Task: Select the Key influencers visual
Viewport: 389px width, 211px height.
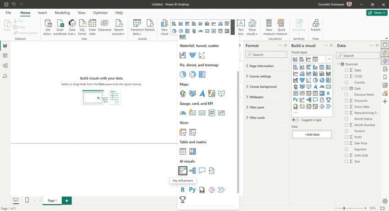Action: (x=183, y=171)
